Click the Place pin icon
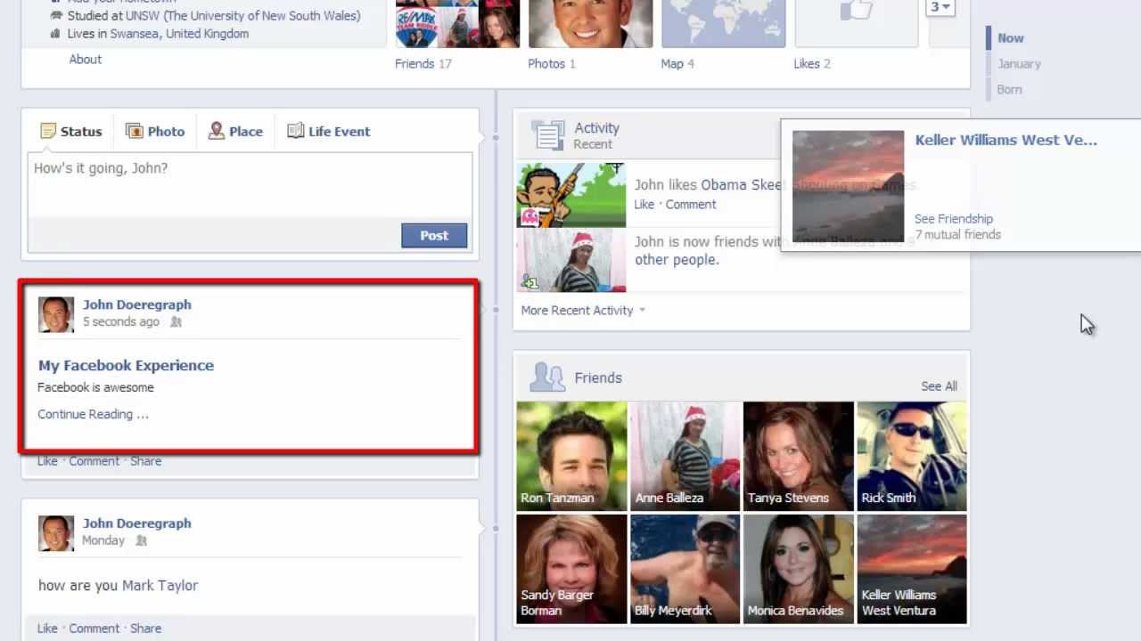Image resolution: width=1141 pixels, height=641 pixels. pos(216,131)
